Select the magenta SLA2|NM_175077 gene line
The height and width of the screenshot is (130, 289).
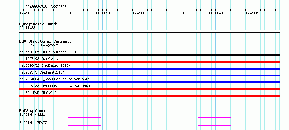coord(149,125)
